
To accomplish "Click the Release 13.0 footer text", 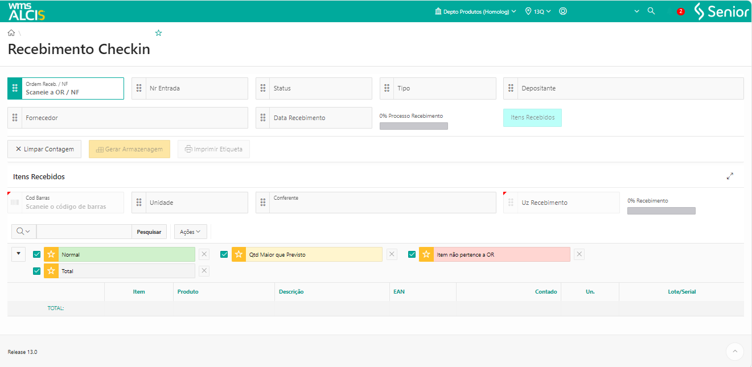I will pyautogui.click(x=22, y=352).
